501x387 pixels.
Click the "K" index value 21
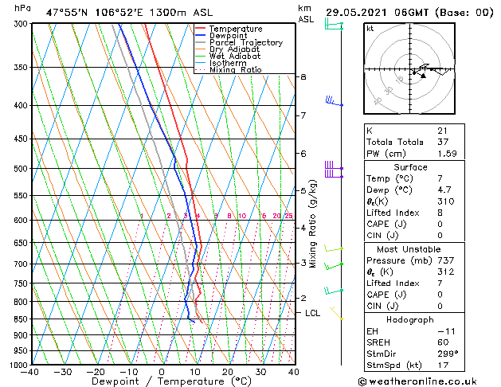pos(443,131)
